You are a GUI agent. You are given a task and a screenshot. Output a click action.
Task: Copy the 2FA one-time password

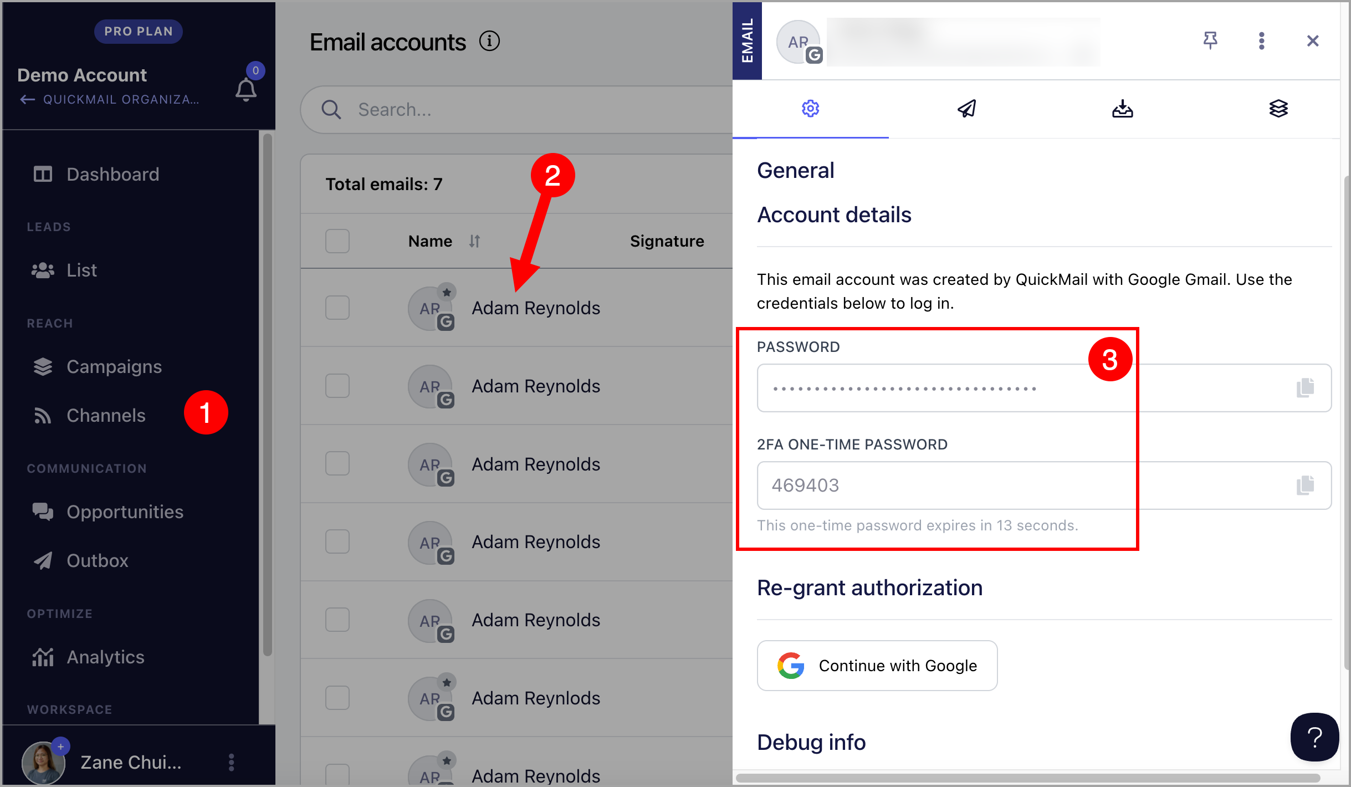pyautogui.click(x=1306, y=486)
